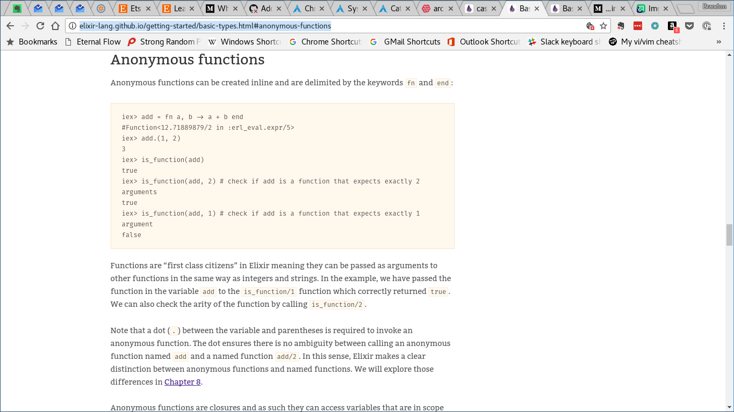
Task: Open the Strong Random bookmark
Action: click(x=164, y=42)
